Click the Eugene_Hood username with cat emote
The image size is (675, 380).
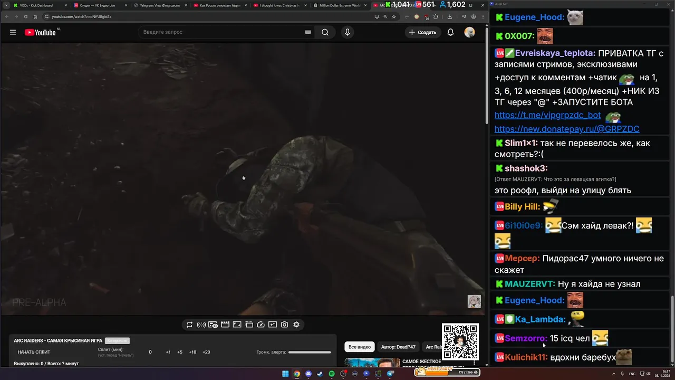point(534,17)
